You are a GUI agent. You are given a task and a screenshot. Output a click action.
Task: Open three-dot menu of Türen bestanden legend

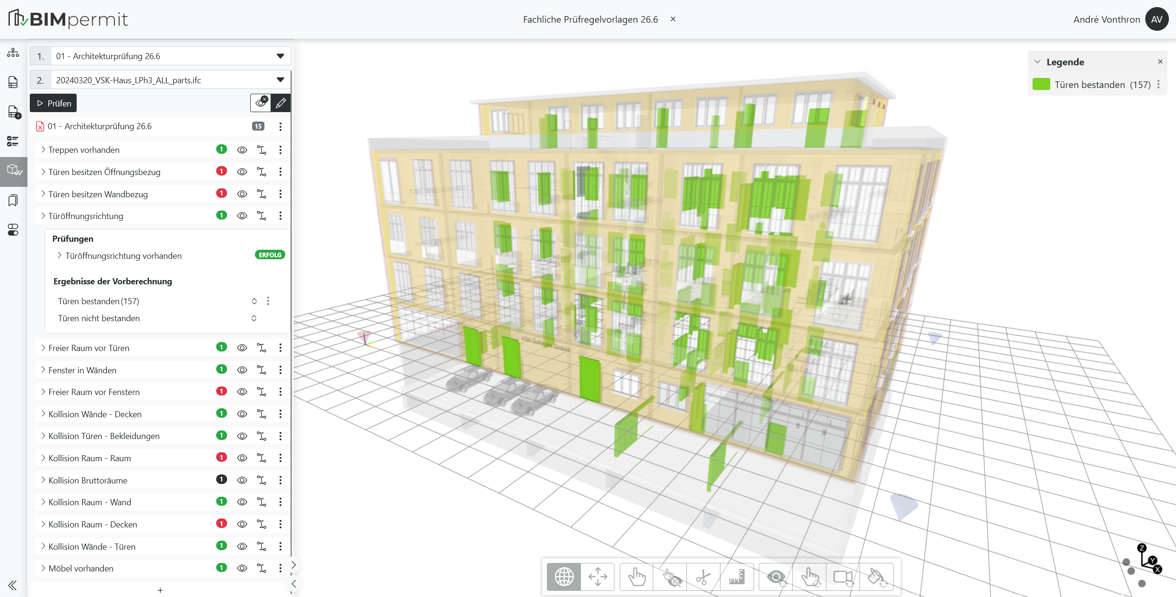click(1158, 85)
